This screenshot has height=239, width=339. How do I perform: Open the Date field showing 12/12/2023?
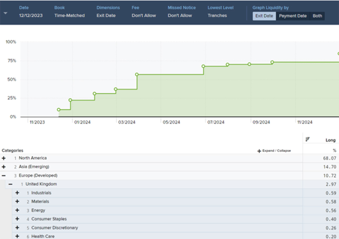click(31, 16)
